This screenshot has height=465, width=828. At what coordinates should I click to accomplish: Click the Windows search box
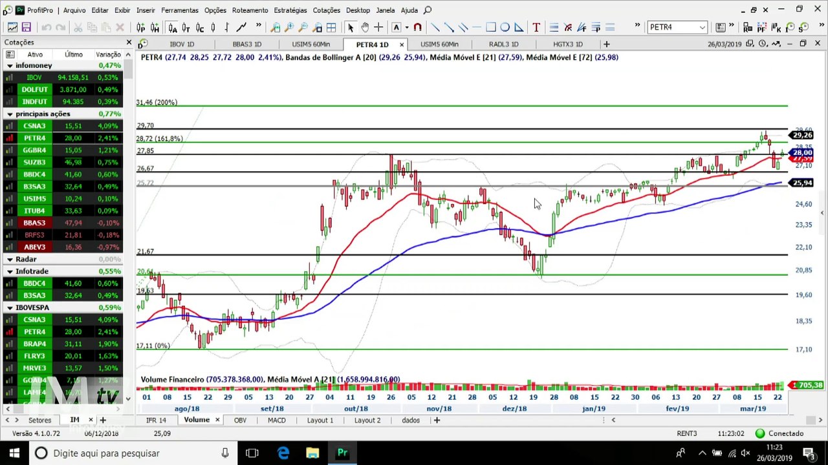[135, 453]
